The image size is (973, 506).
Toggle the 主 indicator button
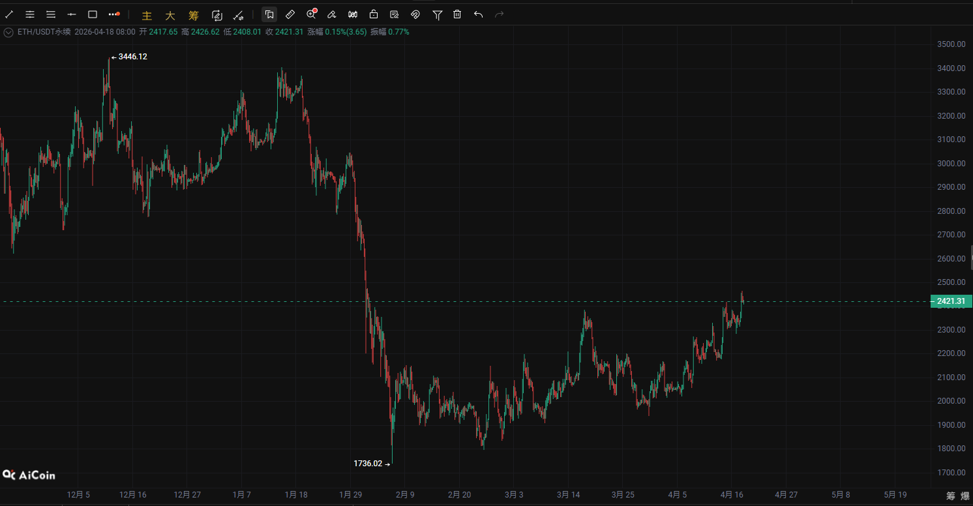[147, 15]
